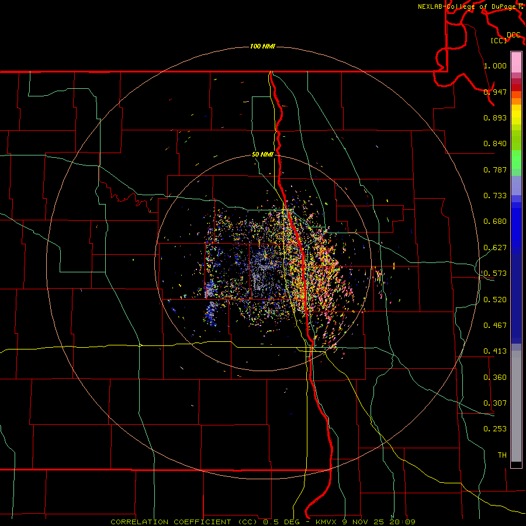Image resolution: width=526 pixels, height=526 pixels.
Task: Click the 20:09 timestamp in caption
Action: pyautogui.click(x=402, y=522)
